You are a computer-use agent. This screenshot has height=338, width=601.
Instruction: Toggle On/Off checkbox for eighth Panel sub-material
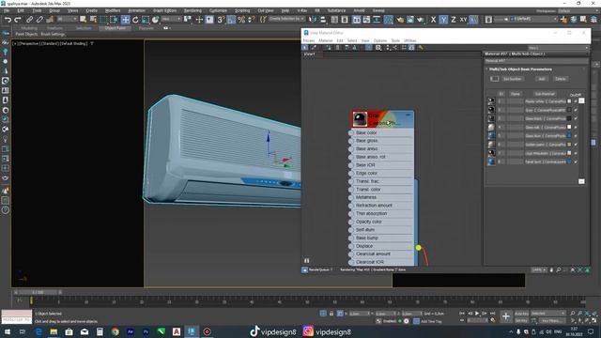pos(576,161)
